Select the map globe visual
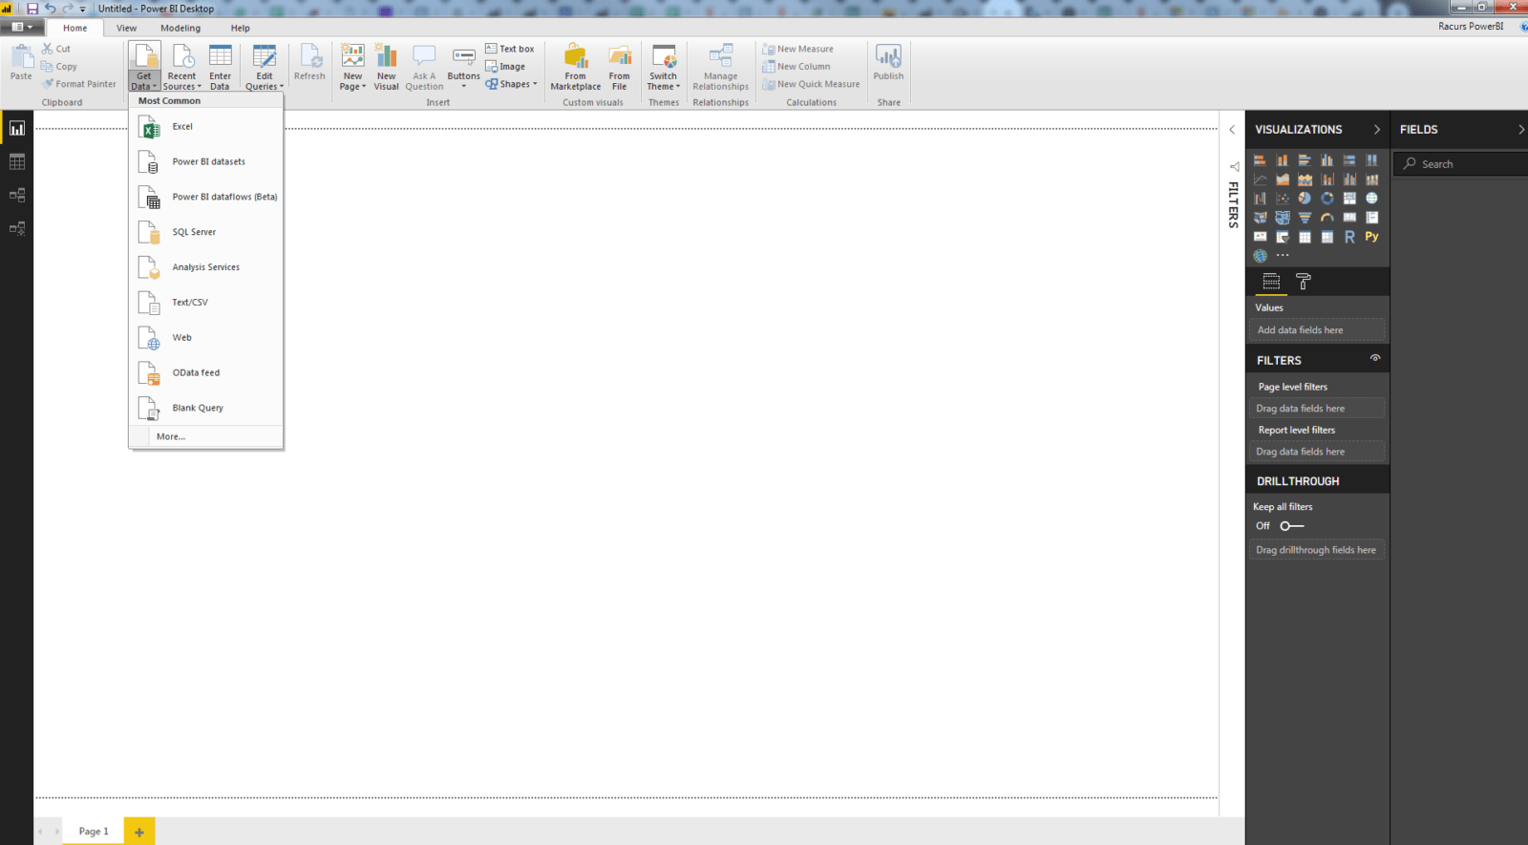 [1372, 199]
